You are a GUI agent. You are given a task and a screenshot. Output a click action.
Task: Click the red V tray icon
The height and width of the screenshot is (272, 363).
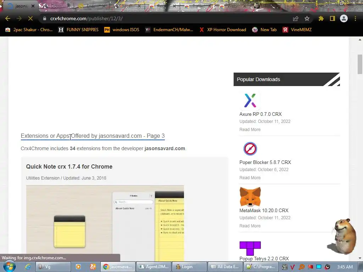[x=292, y=267]
